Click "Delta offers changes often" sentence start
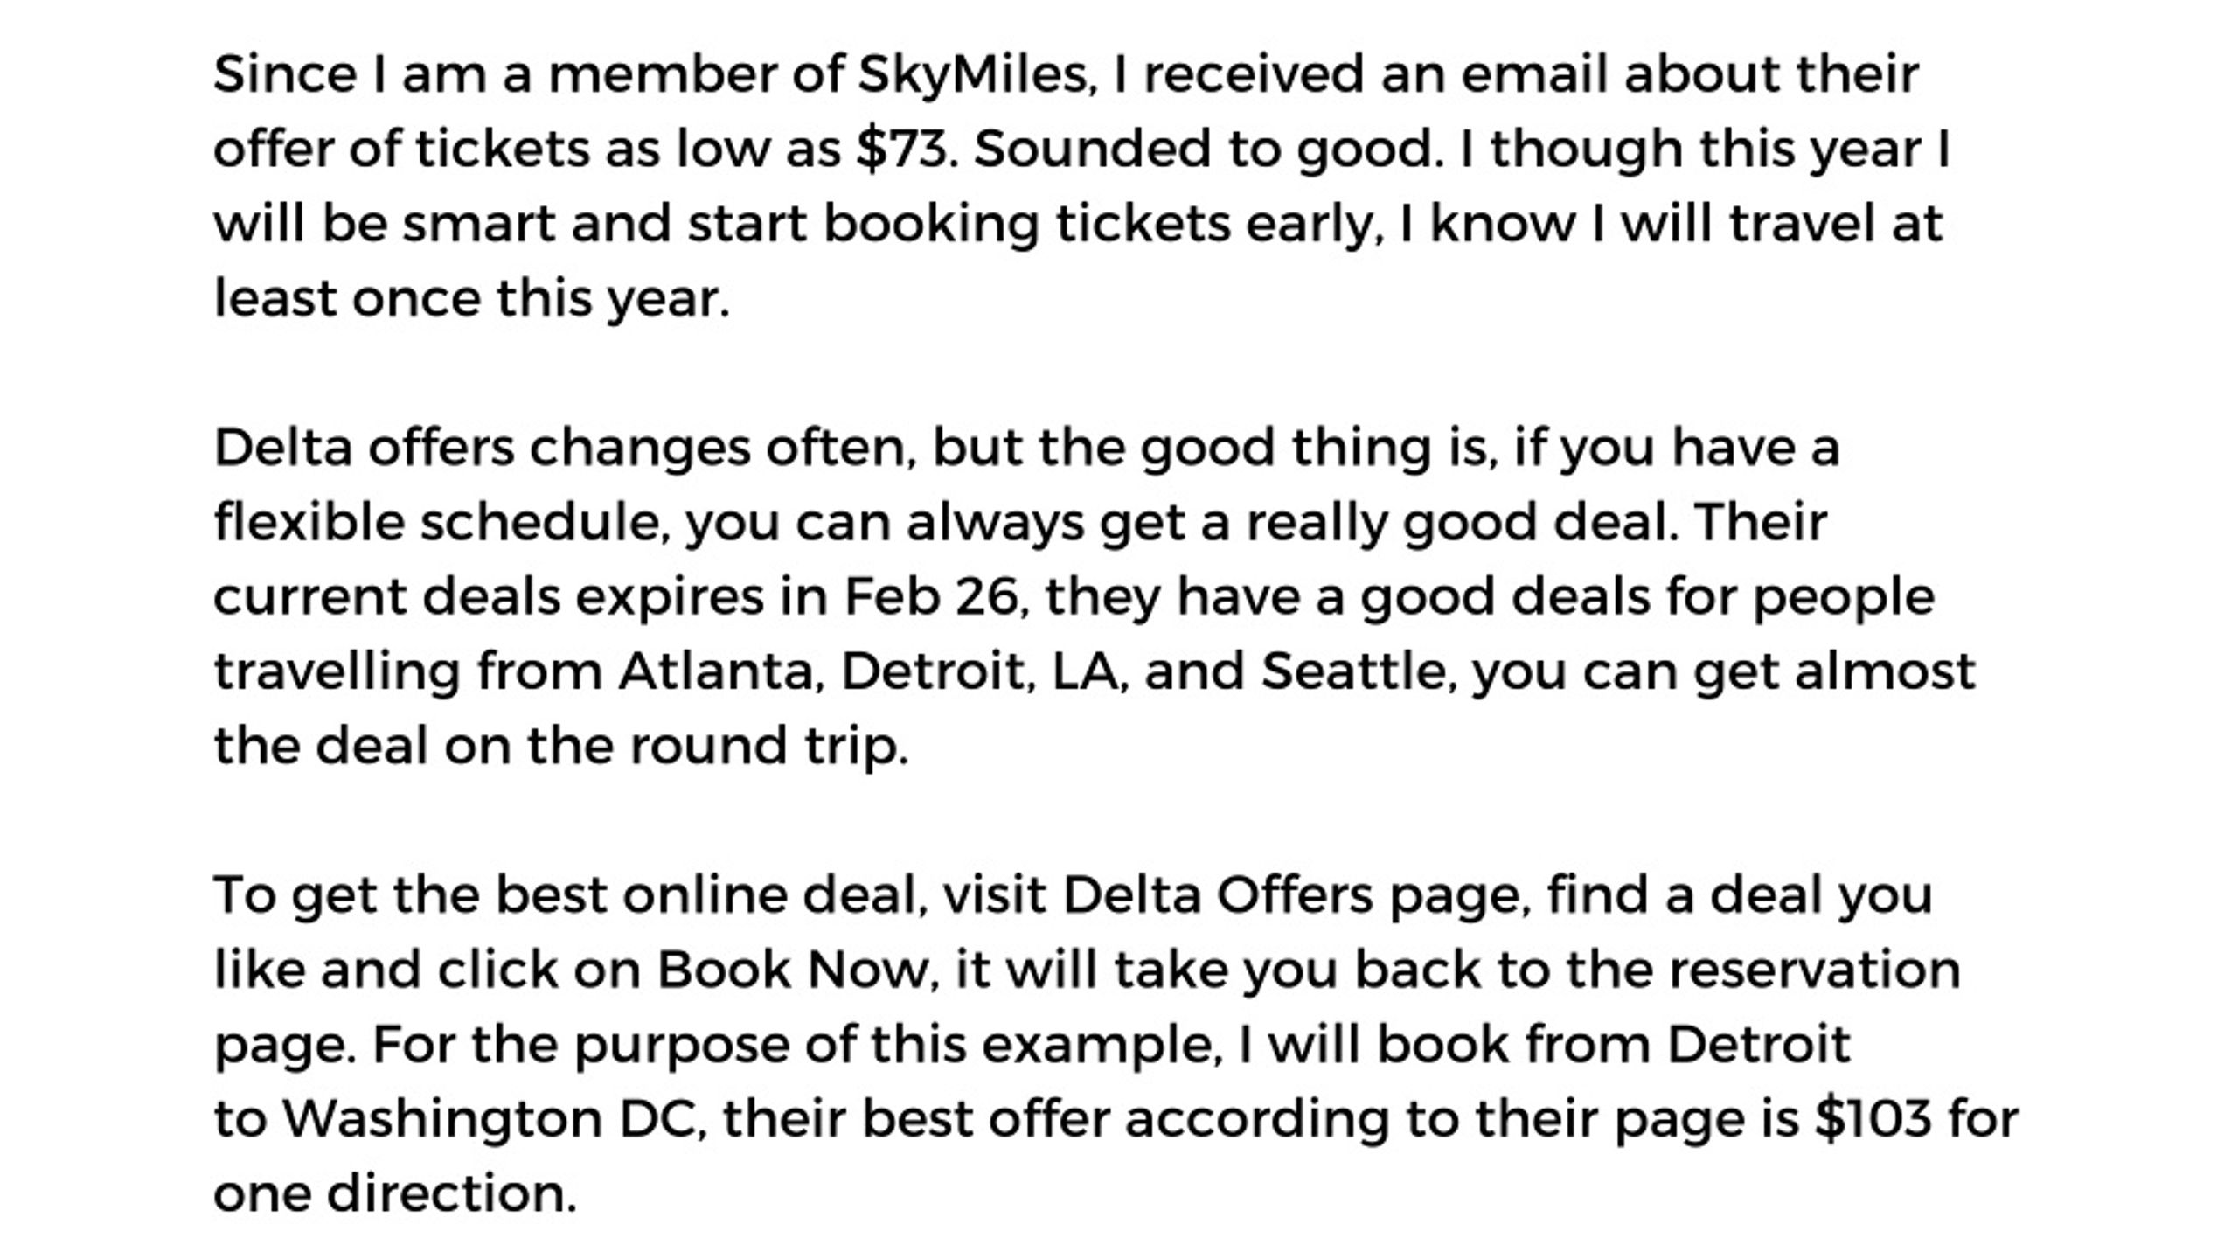2238x1259 pixels. point(559,449)
